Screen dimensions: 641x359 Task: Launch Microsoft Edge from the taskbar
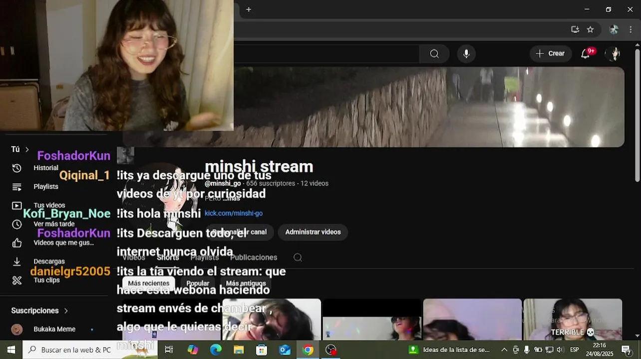click(216, 350)
